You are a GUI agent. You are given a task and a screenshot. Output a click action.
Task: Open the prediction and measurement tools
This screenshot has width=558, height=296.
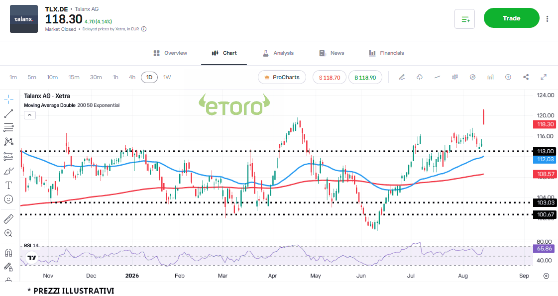coord(8,156)
